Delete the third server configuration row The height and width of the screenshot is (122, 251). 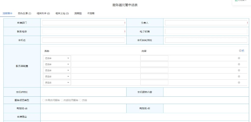pyautogui.click(x=239, y=70)
